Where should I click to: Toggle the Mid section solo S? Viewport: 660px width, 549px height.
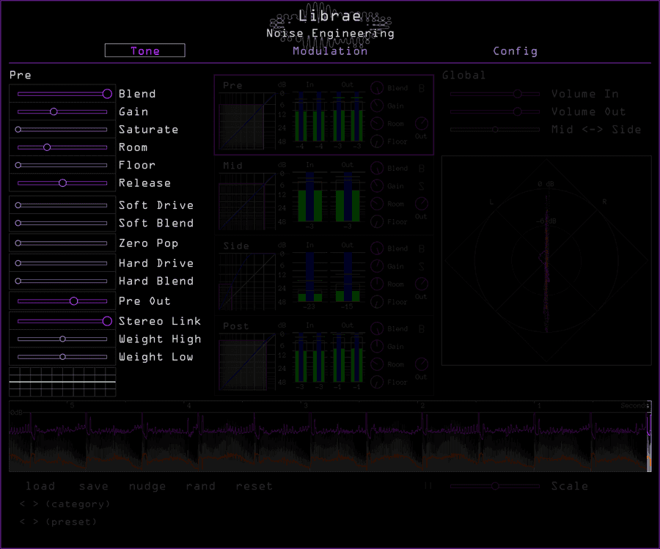[422, 186]
